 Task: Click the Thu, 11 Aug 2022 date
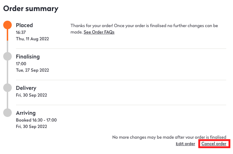pyautogui.click(x=32, y=38)
